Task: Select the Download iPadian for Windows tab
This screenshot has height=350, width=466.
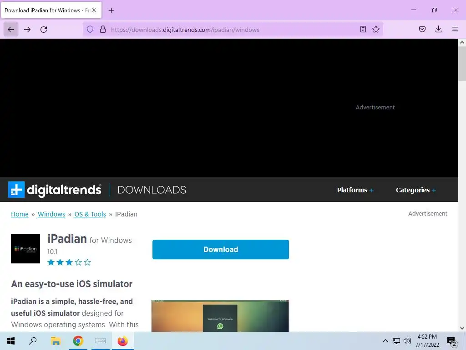Action: pos(51,10)
